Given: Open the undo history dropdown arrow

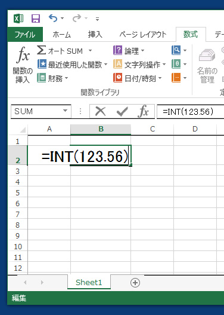Looking at the screenshot, I should pos(63,19).
